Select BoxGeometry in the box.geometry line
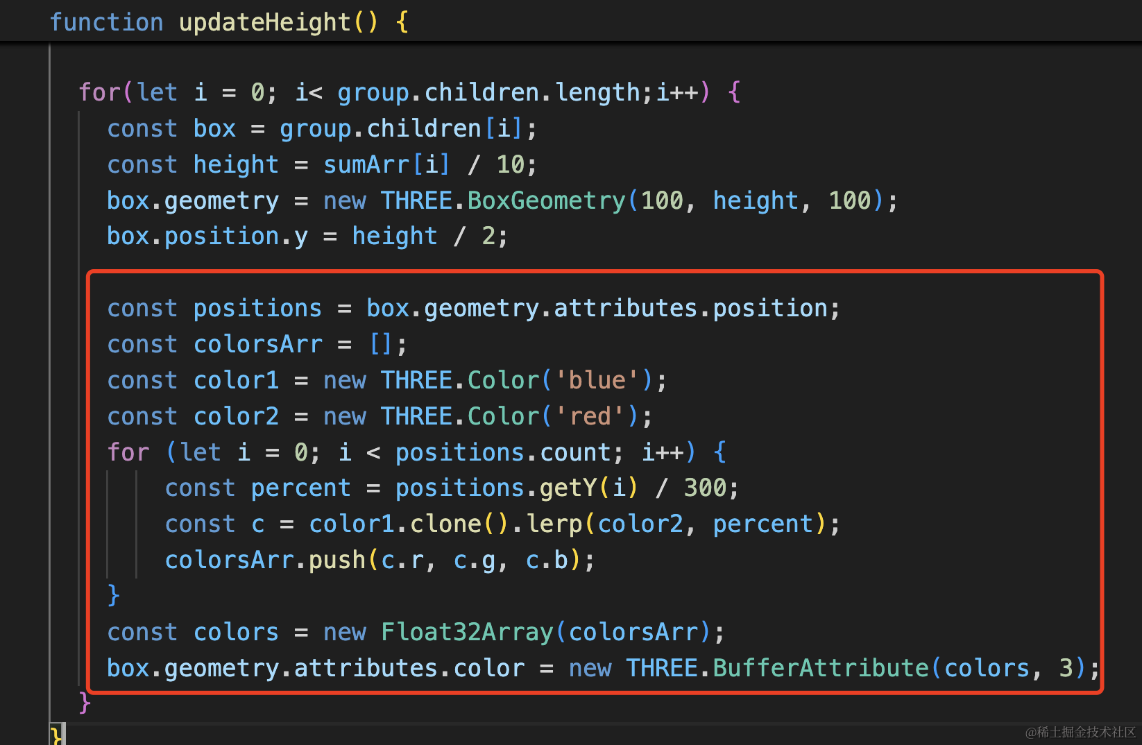Viewport: 1142px width, 745px height. 547,200
